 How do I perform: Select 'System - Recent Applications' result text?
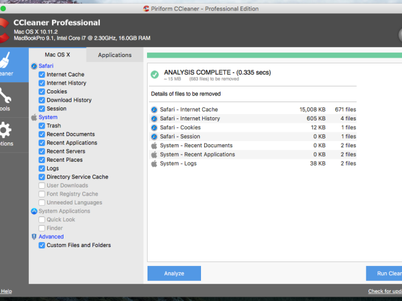(x=197, y=155)
